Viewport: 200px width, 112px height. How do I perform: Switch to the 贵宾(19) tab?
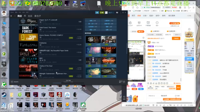click(x=168, y=35)
